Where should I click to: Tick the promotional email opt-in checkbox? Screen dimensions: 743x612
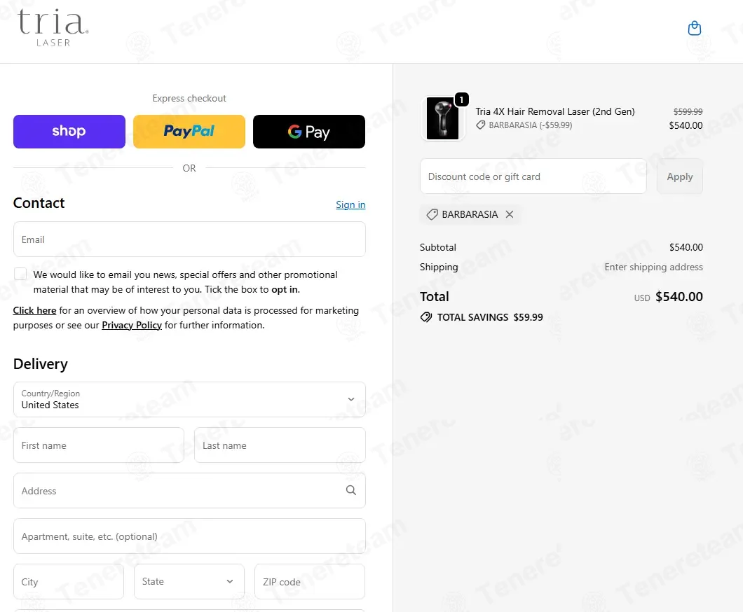click(20, 274)
